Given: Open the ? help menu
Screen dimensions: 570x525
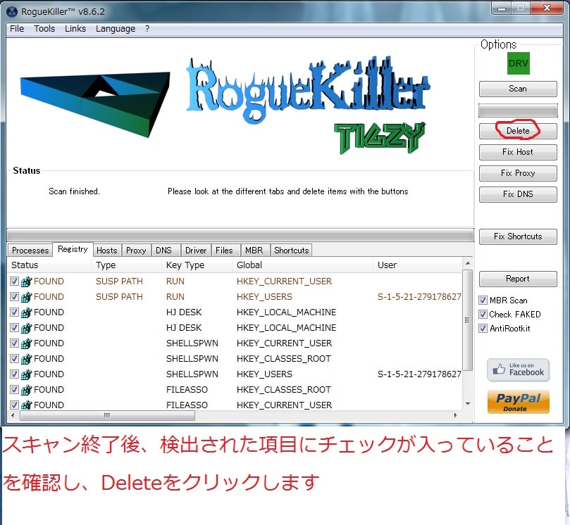Looking at the screenshot, I should (147, 29).
